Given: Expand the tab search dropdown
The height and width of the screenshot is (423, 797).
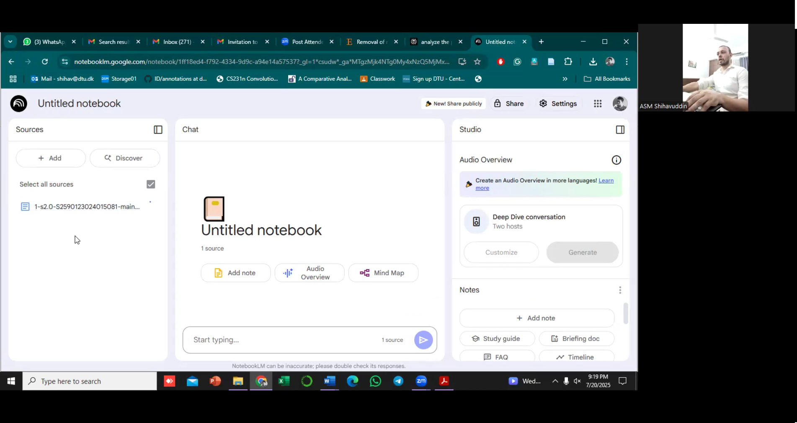Looking at the screenshot, I should (x=10, y=42).
